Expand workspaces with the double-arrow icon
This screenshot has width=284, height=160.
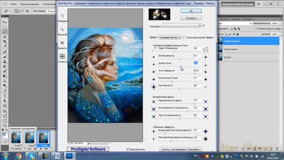259,4
